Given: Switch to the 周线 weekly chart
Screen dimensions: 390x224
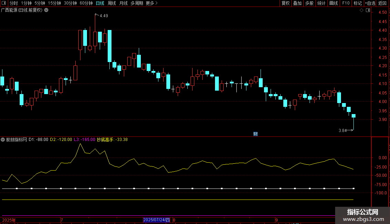Looking at the screenshot, I should (x=112, y=3).
